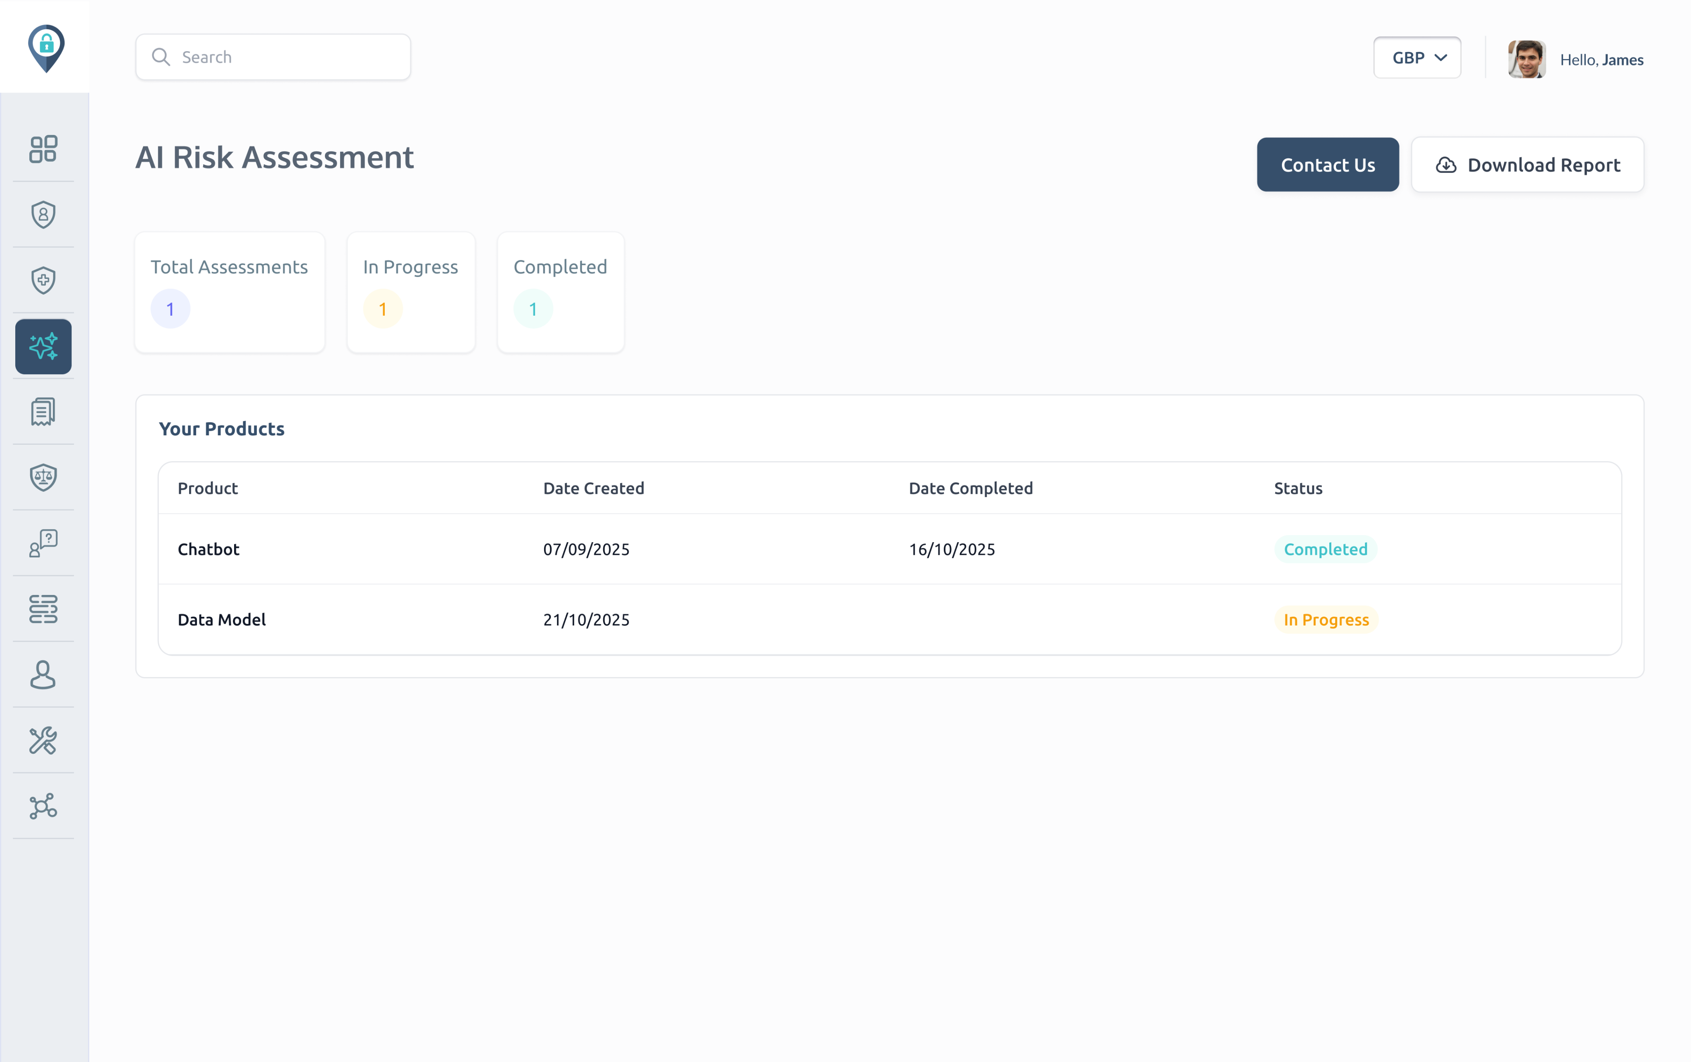This screenshot has width=1691, height=1062.
Task: Click the shield with scales sidebar icon
Action: point(43,477)
